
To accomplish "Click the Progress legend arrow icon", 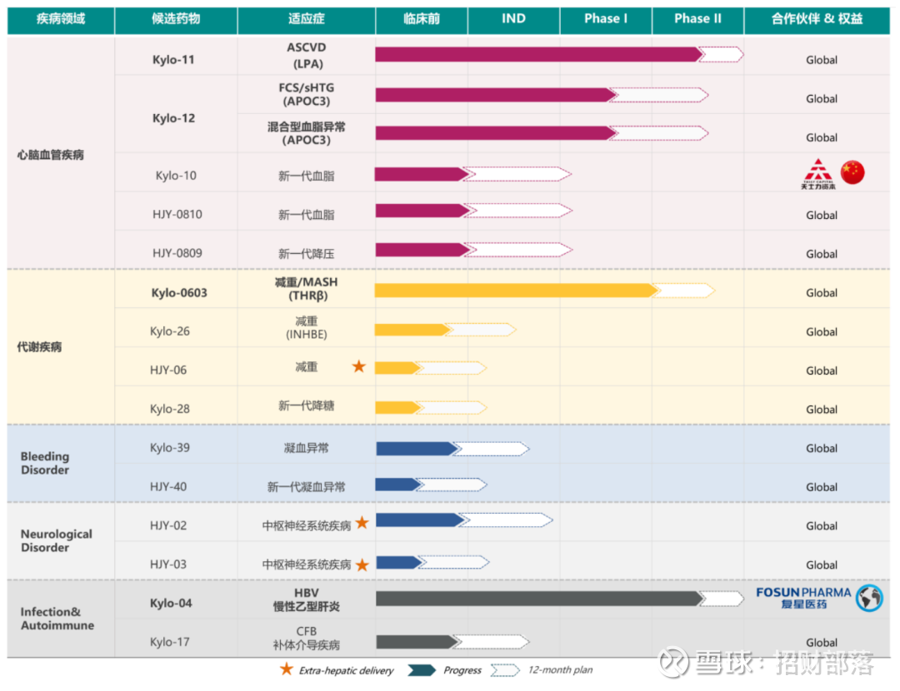I will [x=422, y=670].
